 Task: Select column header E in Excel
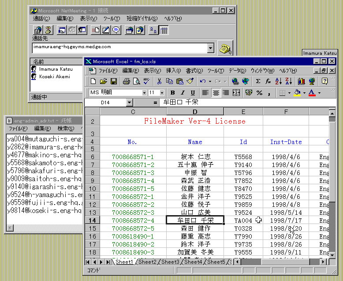243,112
